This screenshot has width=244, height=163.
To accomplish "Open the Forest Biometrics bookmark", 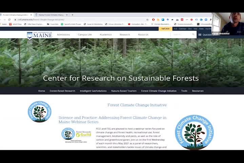I will pyautogui.click(x=161, y=24).
